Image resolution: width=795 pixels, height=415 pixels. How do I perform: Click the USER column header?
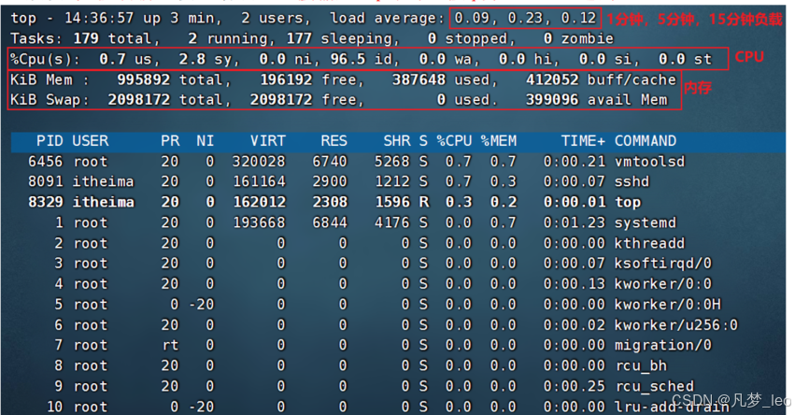[x=90, y=141]
